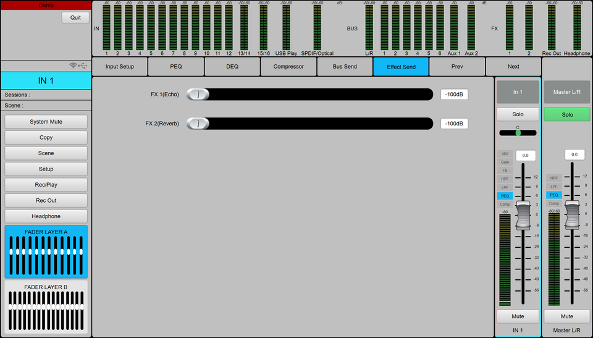
Task: Toggle 48V phantom power on In 1
Action: pos(505,154)
